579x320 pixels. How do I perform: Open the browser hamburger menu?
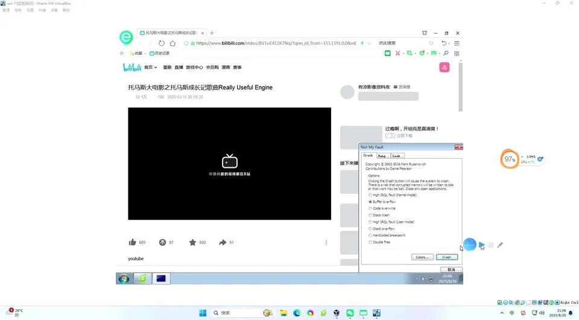(x=457, y=43)
